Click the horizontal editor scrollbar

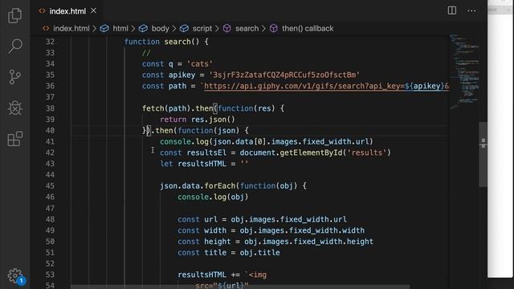240,287
